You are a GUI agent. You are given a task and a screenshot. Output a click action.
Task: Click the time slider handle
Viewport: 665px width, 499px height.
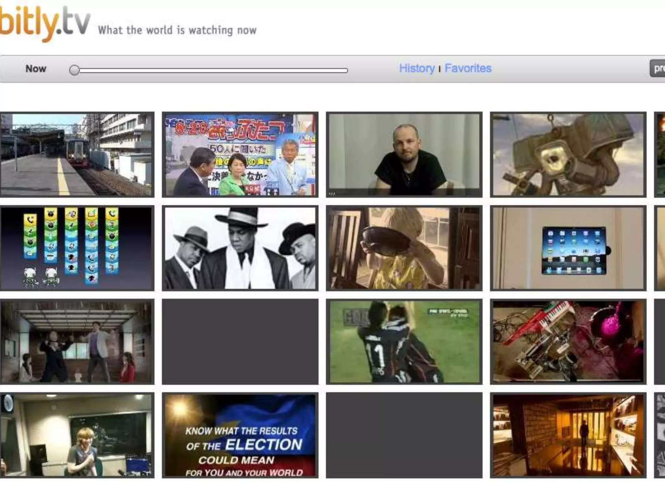[74, 70]
